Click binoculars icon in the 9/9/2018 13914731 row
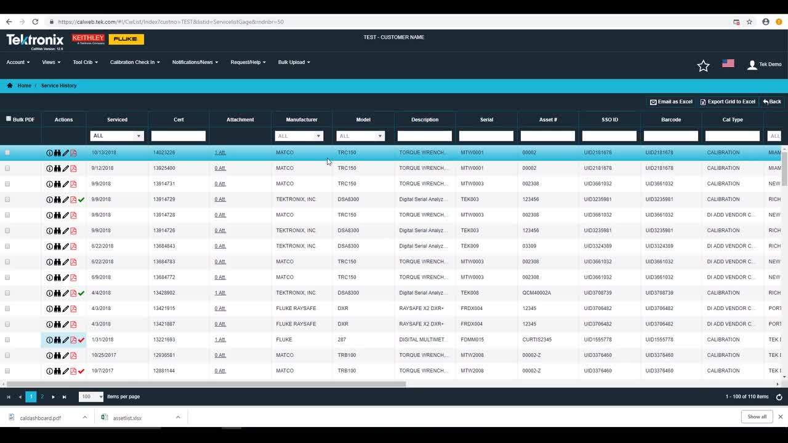Viewport: 788px width, 443px height. tap(57, 184)
